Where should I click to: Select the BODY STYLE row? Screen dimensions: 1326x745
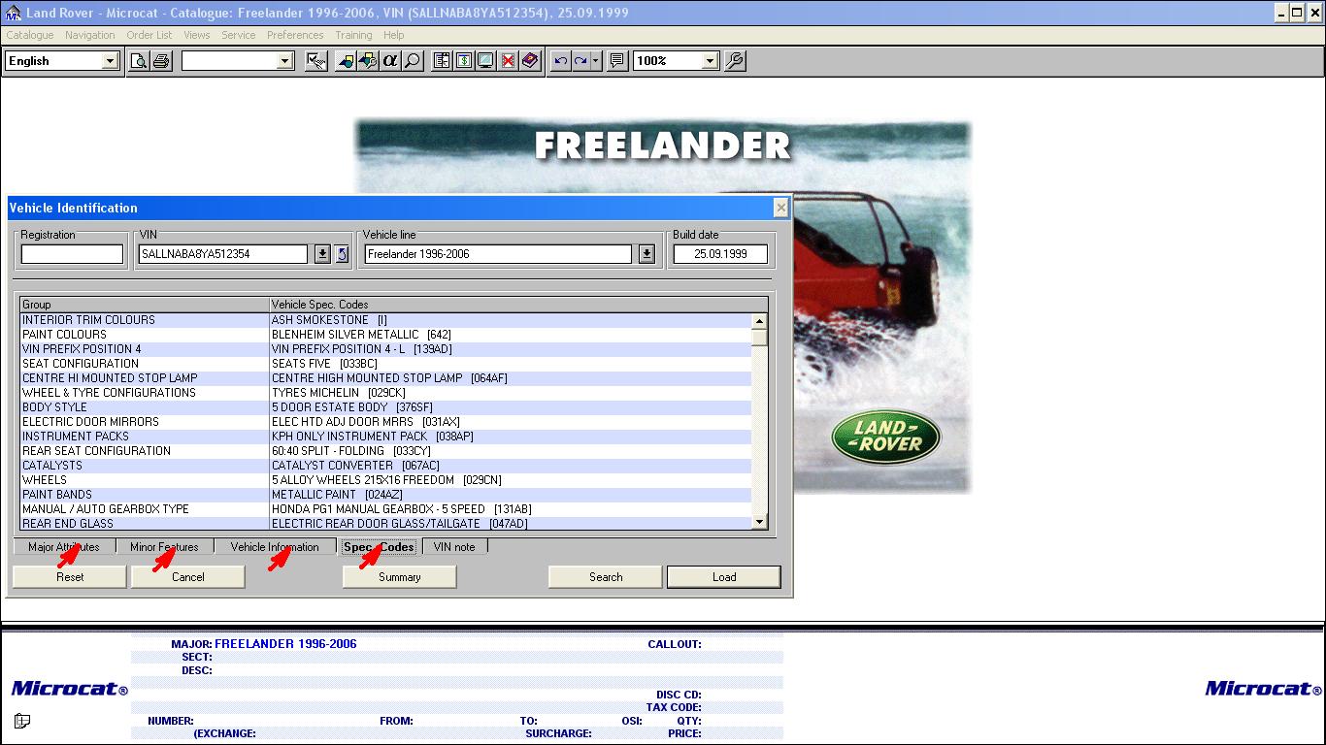(x=386, y=407)
